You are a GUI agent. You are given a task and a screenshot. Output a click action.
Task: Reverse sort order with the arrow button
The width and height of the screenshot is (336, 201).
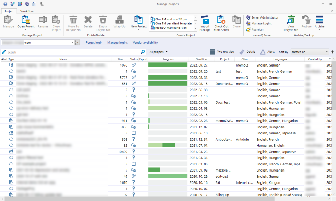click(333, 51)
